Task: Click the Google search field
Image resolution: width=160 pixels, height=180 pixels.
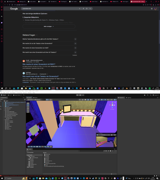Action: pos(50,9)
